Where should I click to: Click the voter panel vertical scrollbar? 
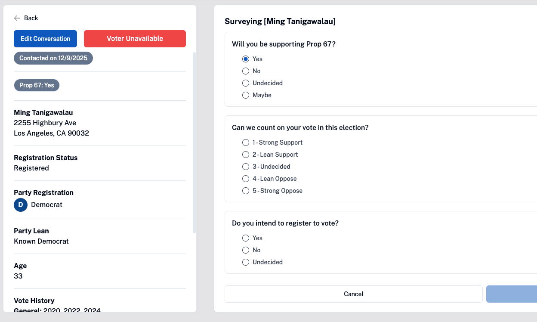pos(194,142)
